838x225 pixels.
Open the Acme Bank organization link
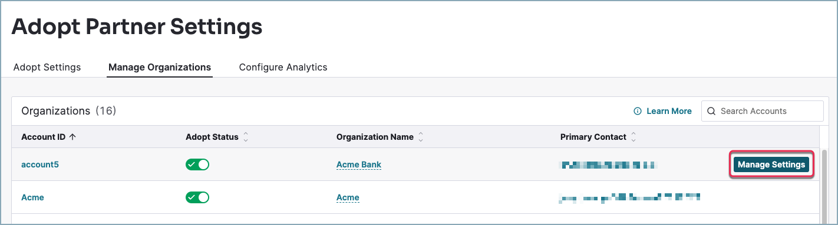pos(359,164)
